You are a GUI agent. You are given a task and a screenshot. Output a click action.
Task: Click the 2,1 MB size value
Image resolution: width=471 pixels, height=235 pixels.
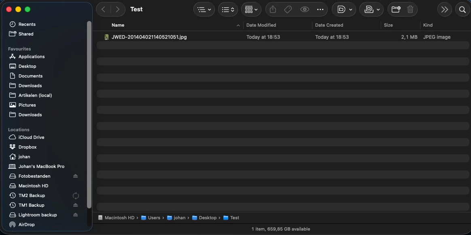pyautogui.click(x=409, y=37)
